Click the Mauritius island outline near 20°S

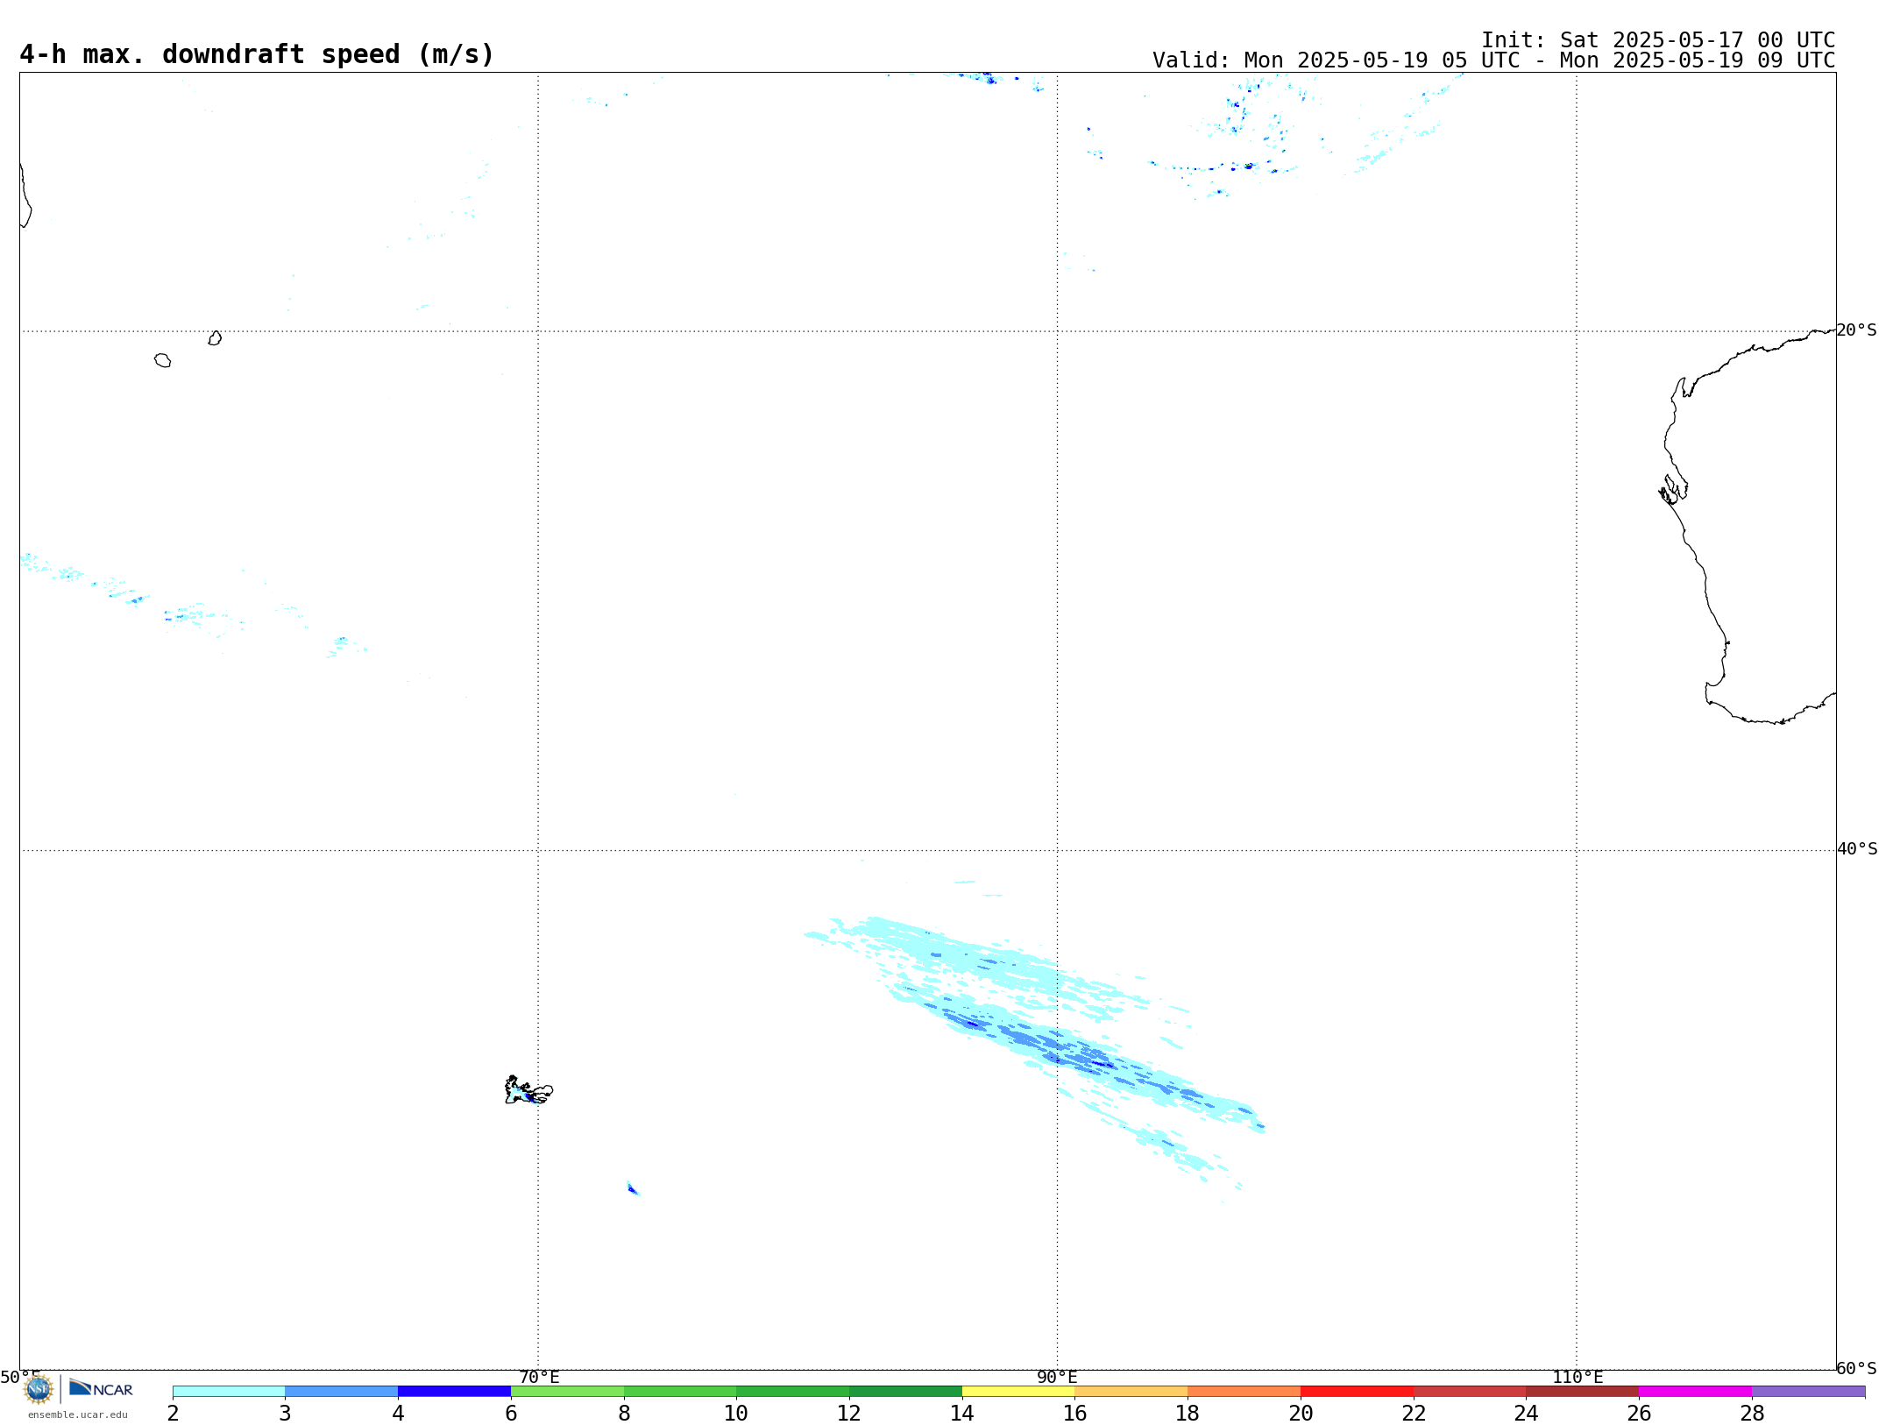point(215,338)
